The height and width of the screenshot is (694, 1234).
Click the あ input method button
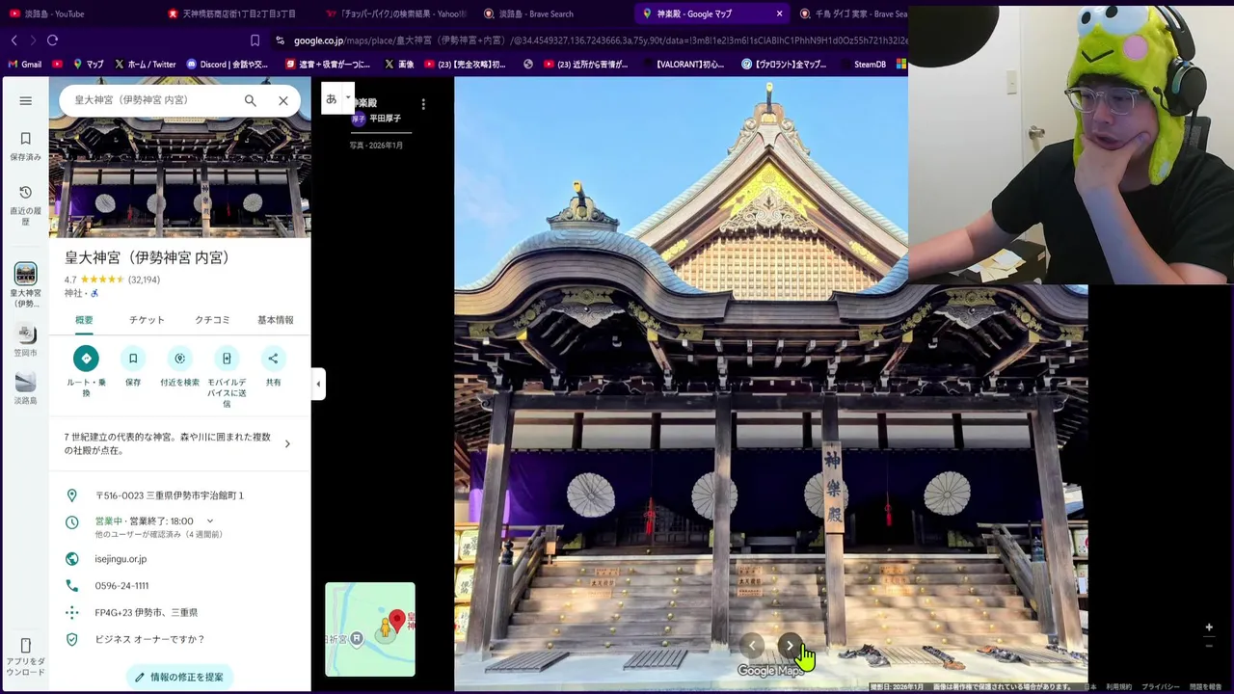[331, 98]
